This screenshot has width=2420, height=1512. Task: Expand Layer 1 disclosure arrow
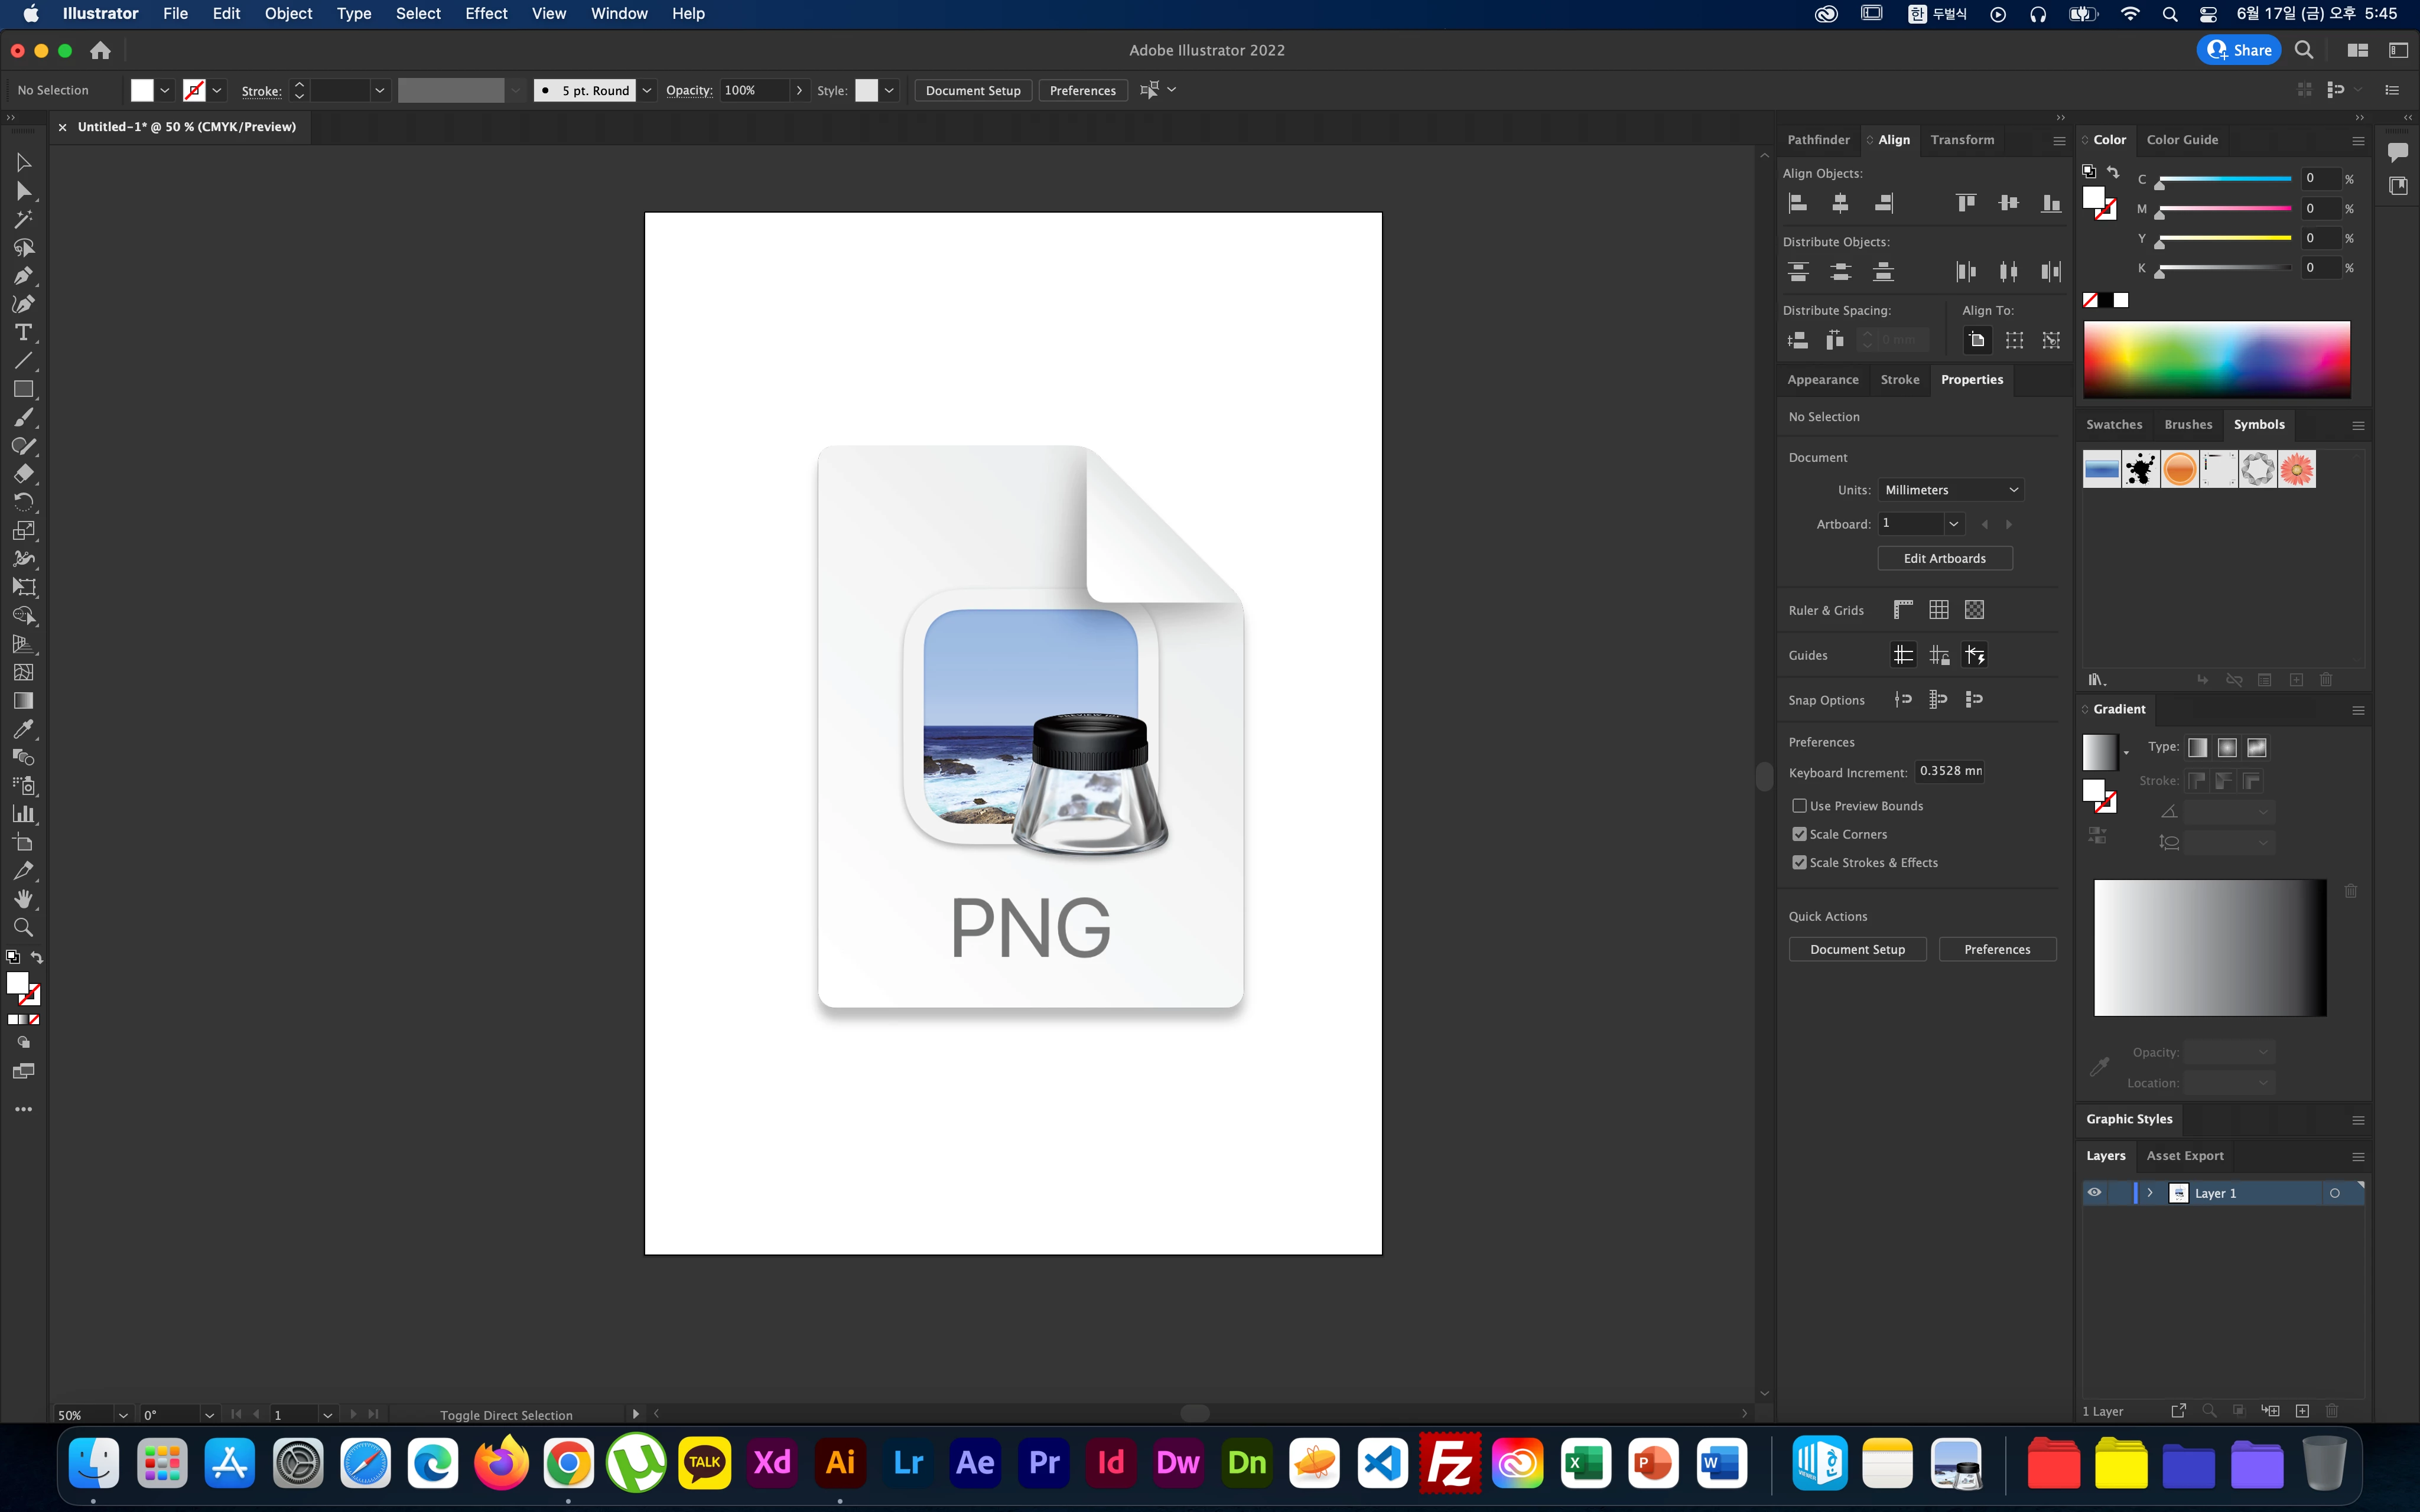(2150, 1192)
